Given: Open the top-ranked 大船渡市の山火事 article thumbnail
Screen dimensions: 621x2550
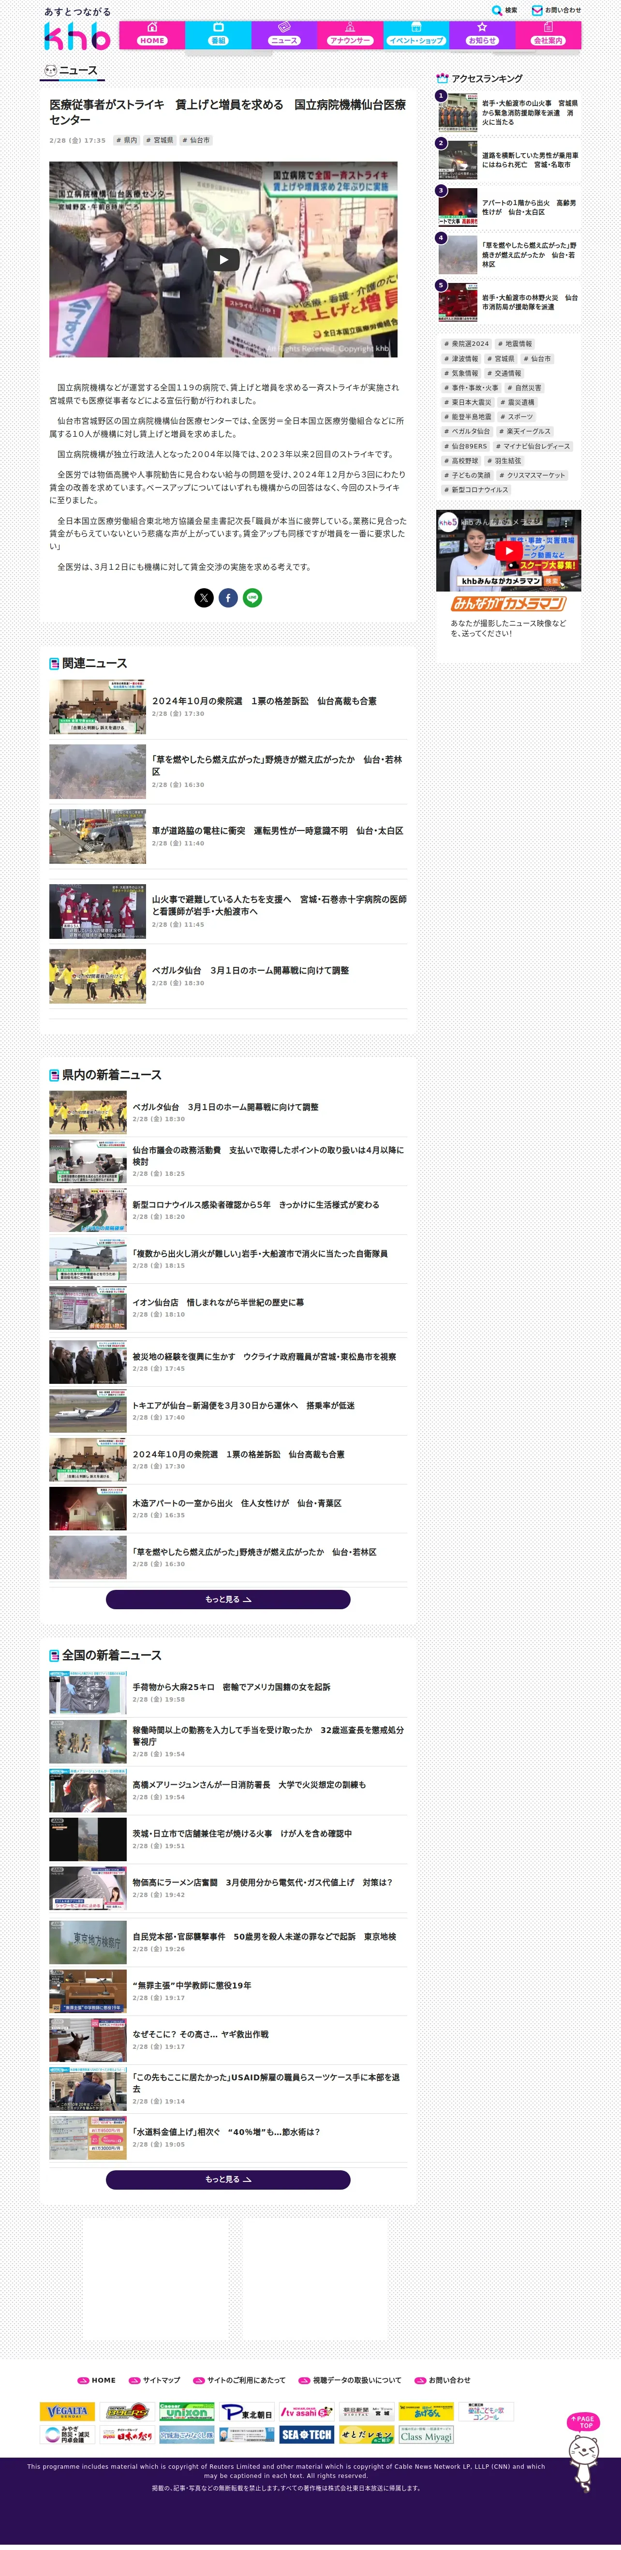Looking at the screenshot, I should pyautogui.click(x=458, y=113).
